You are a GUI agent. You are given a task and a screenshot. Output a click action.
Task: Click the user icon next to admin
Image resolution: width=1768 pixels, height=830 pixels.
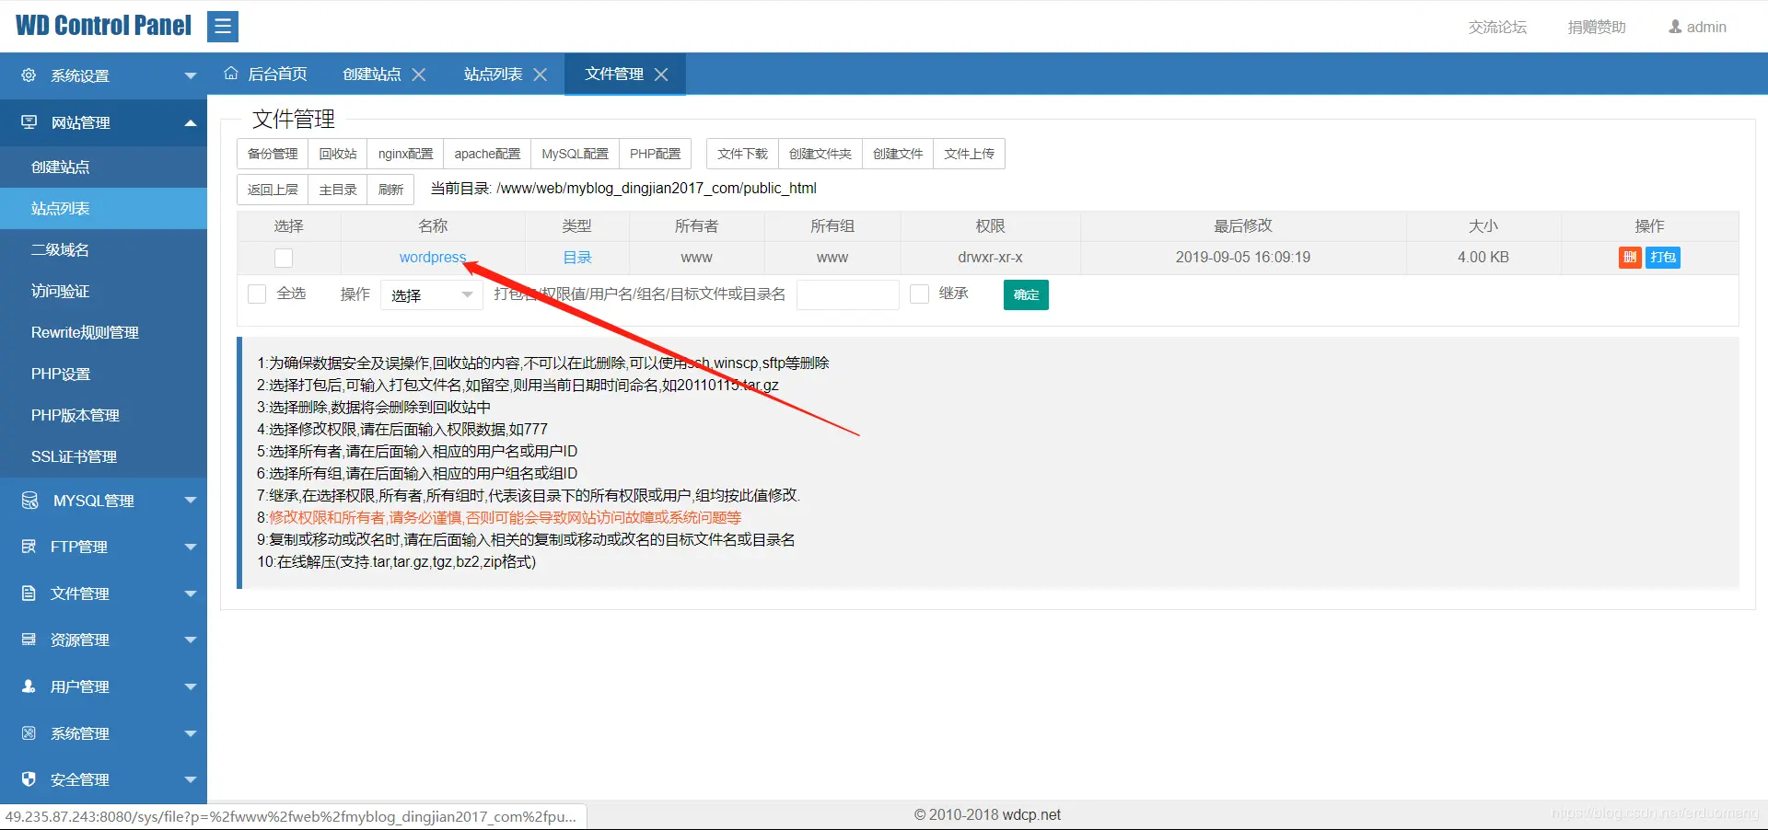[x=1675, y=27]
